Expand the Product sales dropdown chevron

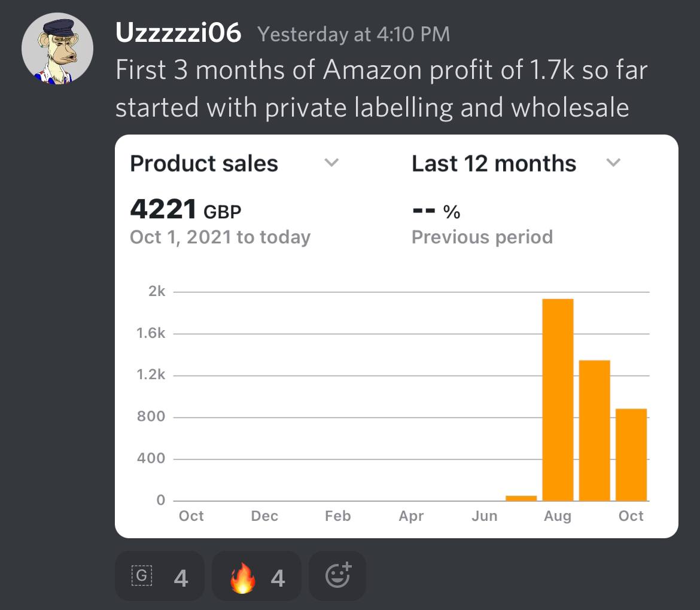[331, 162]
